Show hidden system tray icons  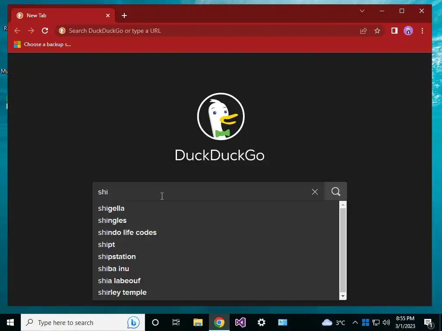pos(355,322)
